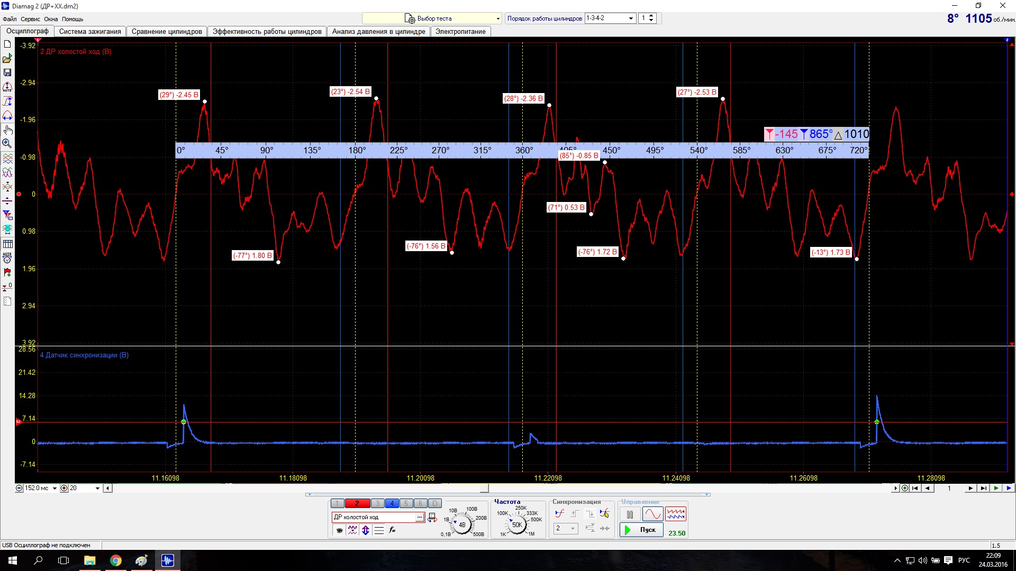Click the checklist document icon

[7, 301]
